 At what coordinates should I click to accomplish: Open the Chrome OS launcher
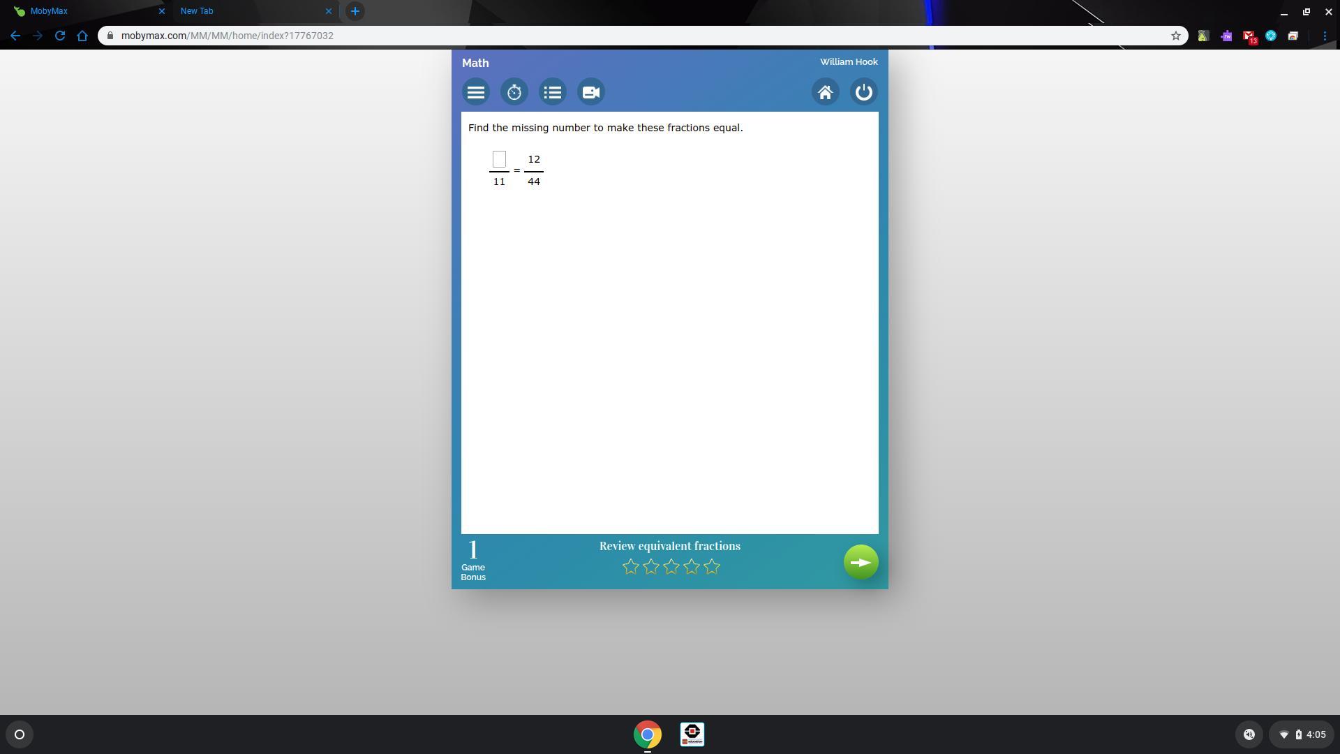[x=20, y=734]
